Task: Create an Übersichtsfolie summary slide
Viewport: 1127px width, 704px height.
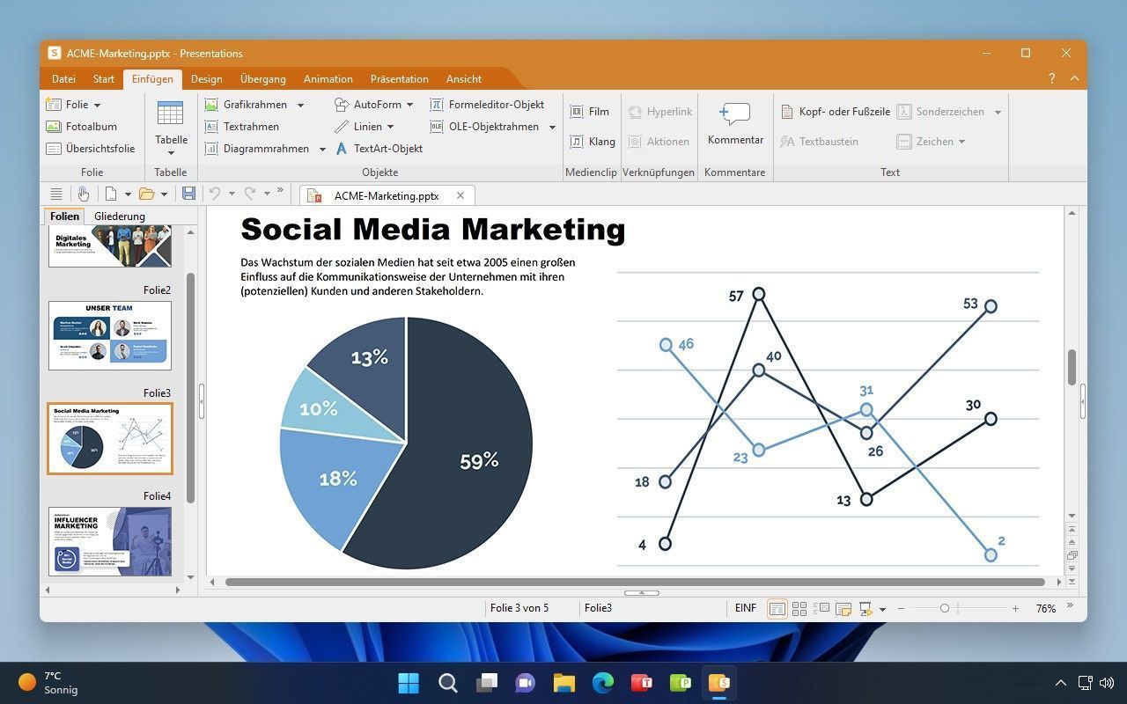Action: [91, 149]
